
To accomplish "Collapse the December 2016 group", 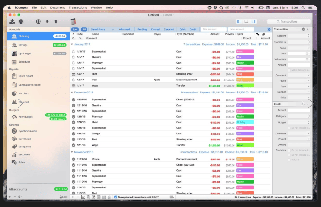I will tap(72, 93).
